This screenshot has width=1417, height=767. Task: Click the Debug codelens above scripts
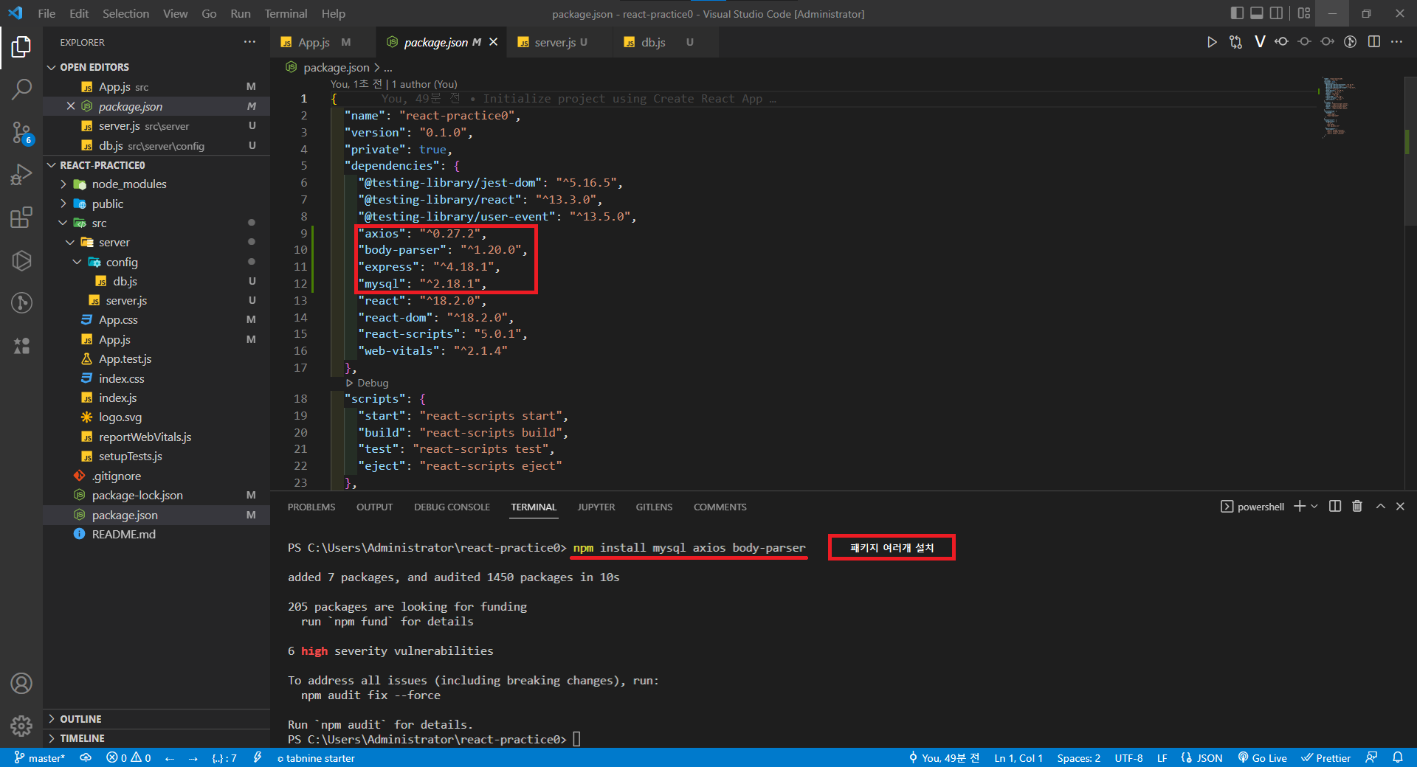[367, 383]
